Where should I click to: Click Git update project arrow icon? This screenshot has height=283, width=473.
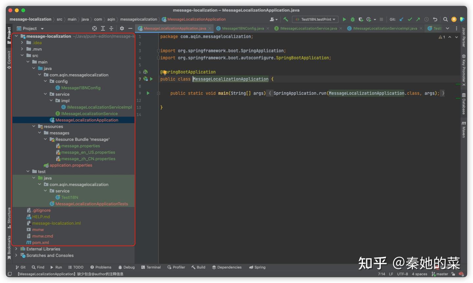401,19
